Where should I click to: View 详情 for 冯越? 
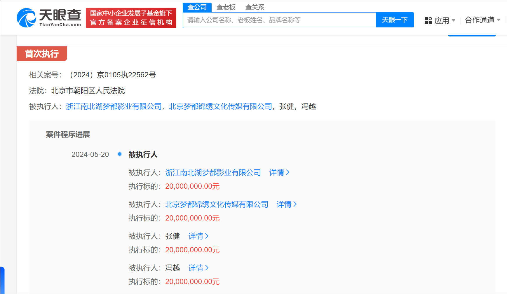198,268
